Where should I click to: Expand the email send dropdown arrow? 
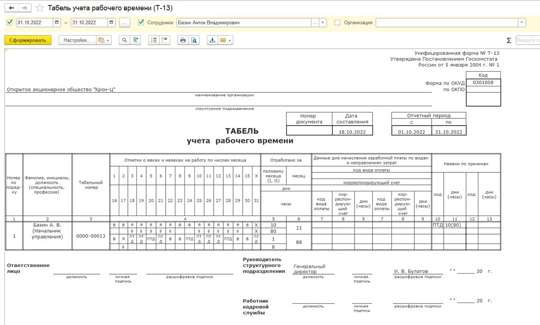tap(230, 40)
